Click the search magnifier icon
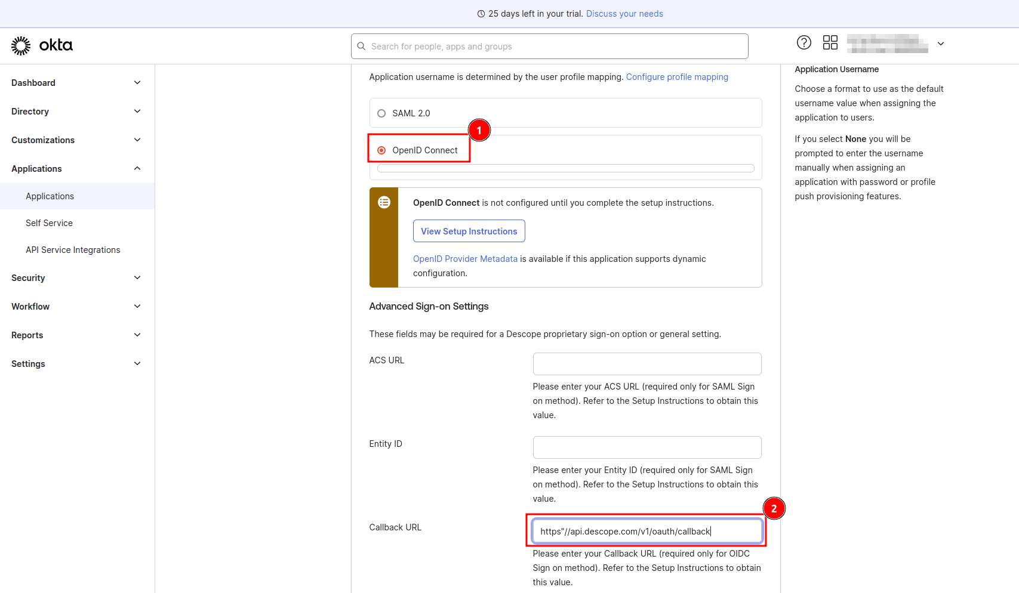The image size is (1019, 593). (361, 46)
